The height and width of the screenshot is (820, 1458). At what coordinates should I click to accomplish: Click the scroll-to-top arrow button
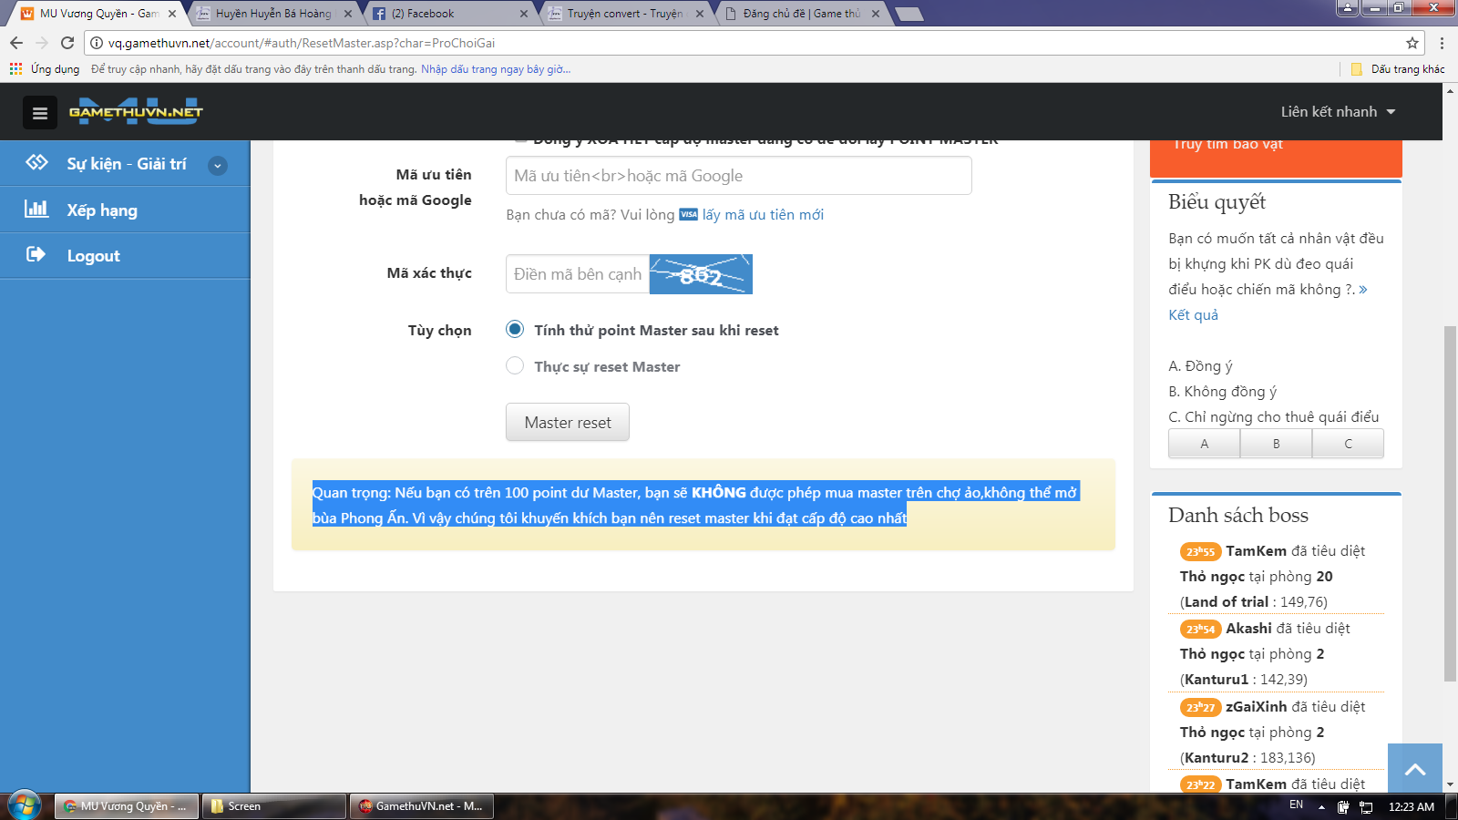(1414, 769)
